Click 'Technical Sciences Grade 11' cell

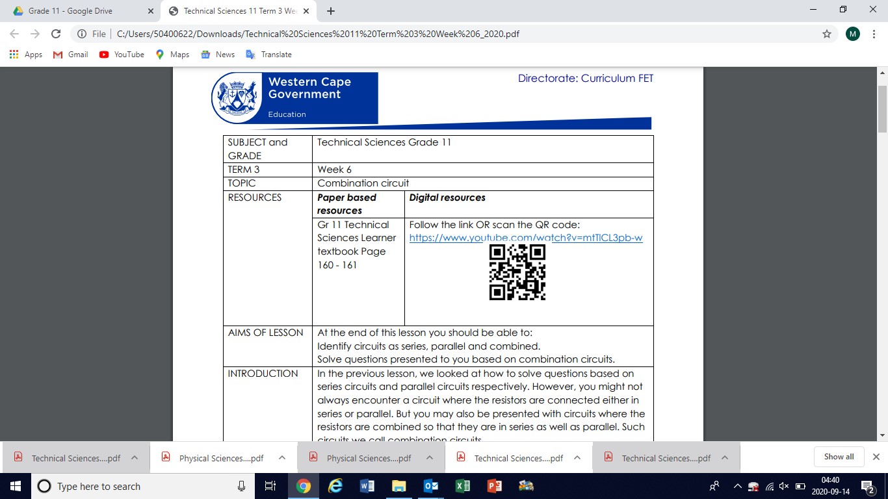(x=482, y=149)
